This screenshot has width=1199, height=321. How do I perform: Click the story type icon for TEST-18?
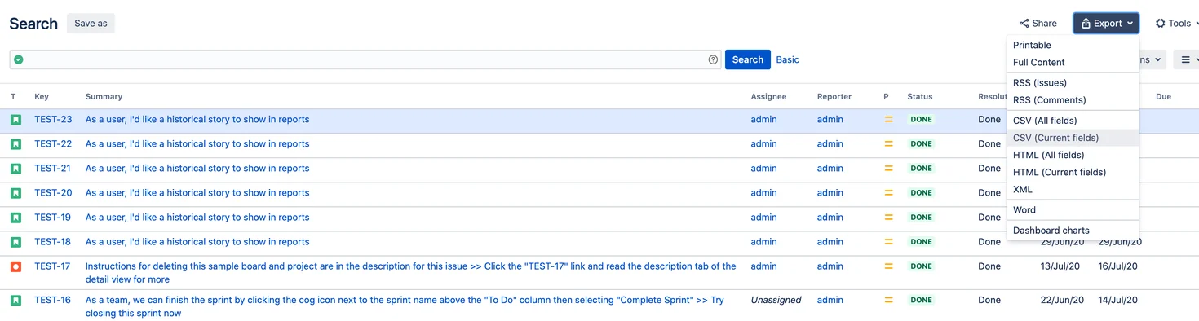click(15, 242)
